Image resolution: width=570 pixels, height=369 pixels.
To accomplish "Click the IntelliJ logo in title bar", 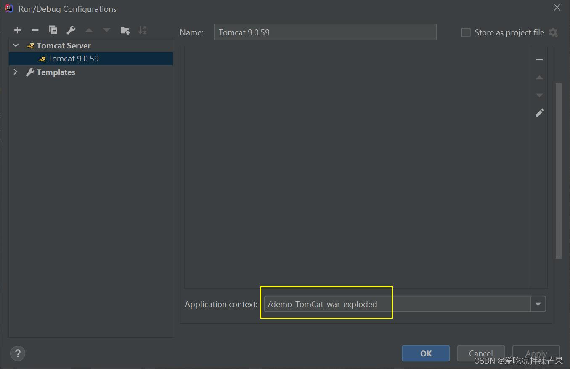I will (9, 8).
